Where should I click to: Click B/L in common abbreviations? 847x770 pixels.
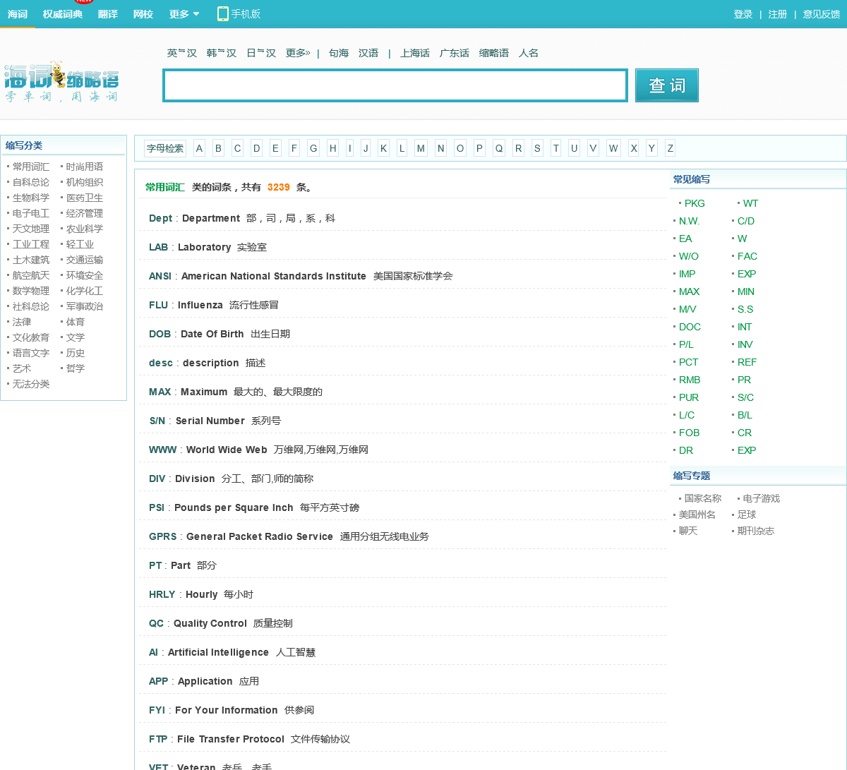coord(745,415)
